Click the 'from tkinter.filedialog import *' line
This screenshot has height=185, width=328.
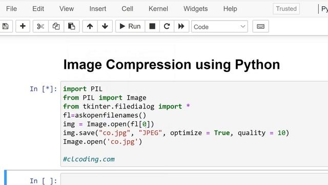(127, 106)
